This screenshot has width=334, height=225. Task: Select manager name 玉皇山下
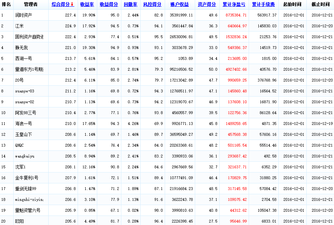[x=24, y=134]
